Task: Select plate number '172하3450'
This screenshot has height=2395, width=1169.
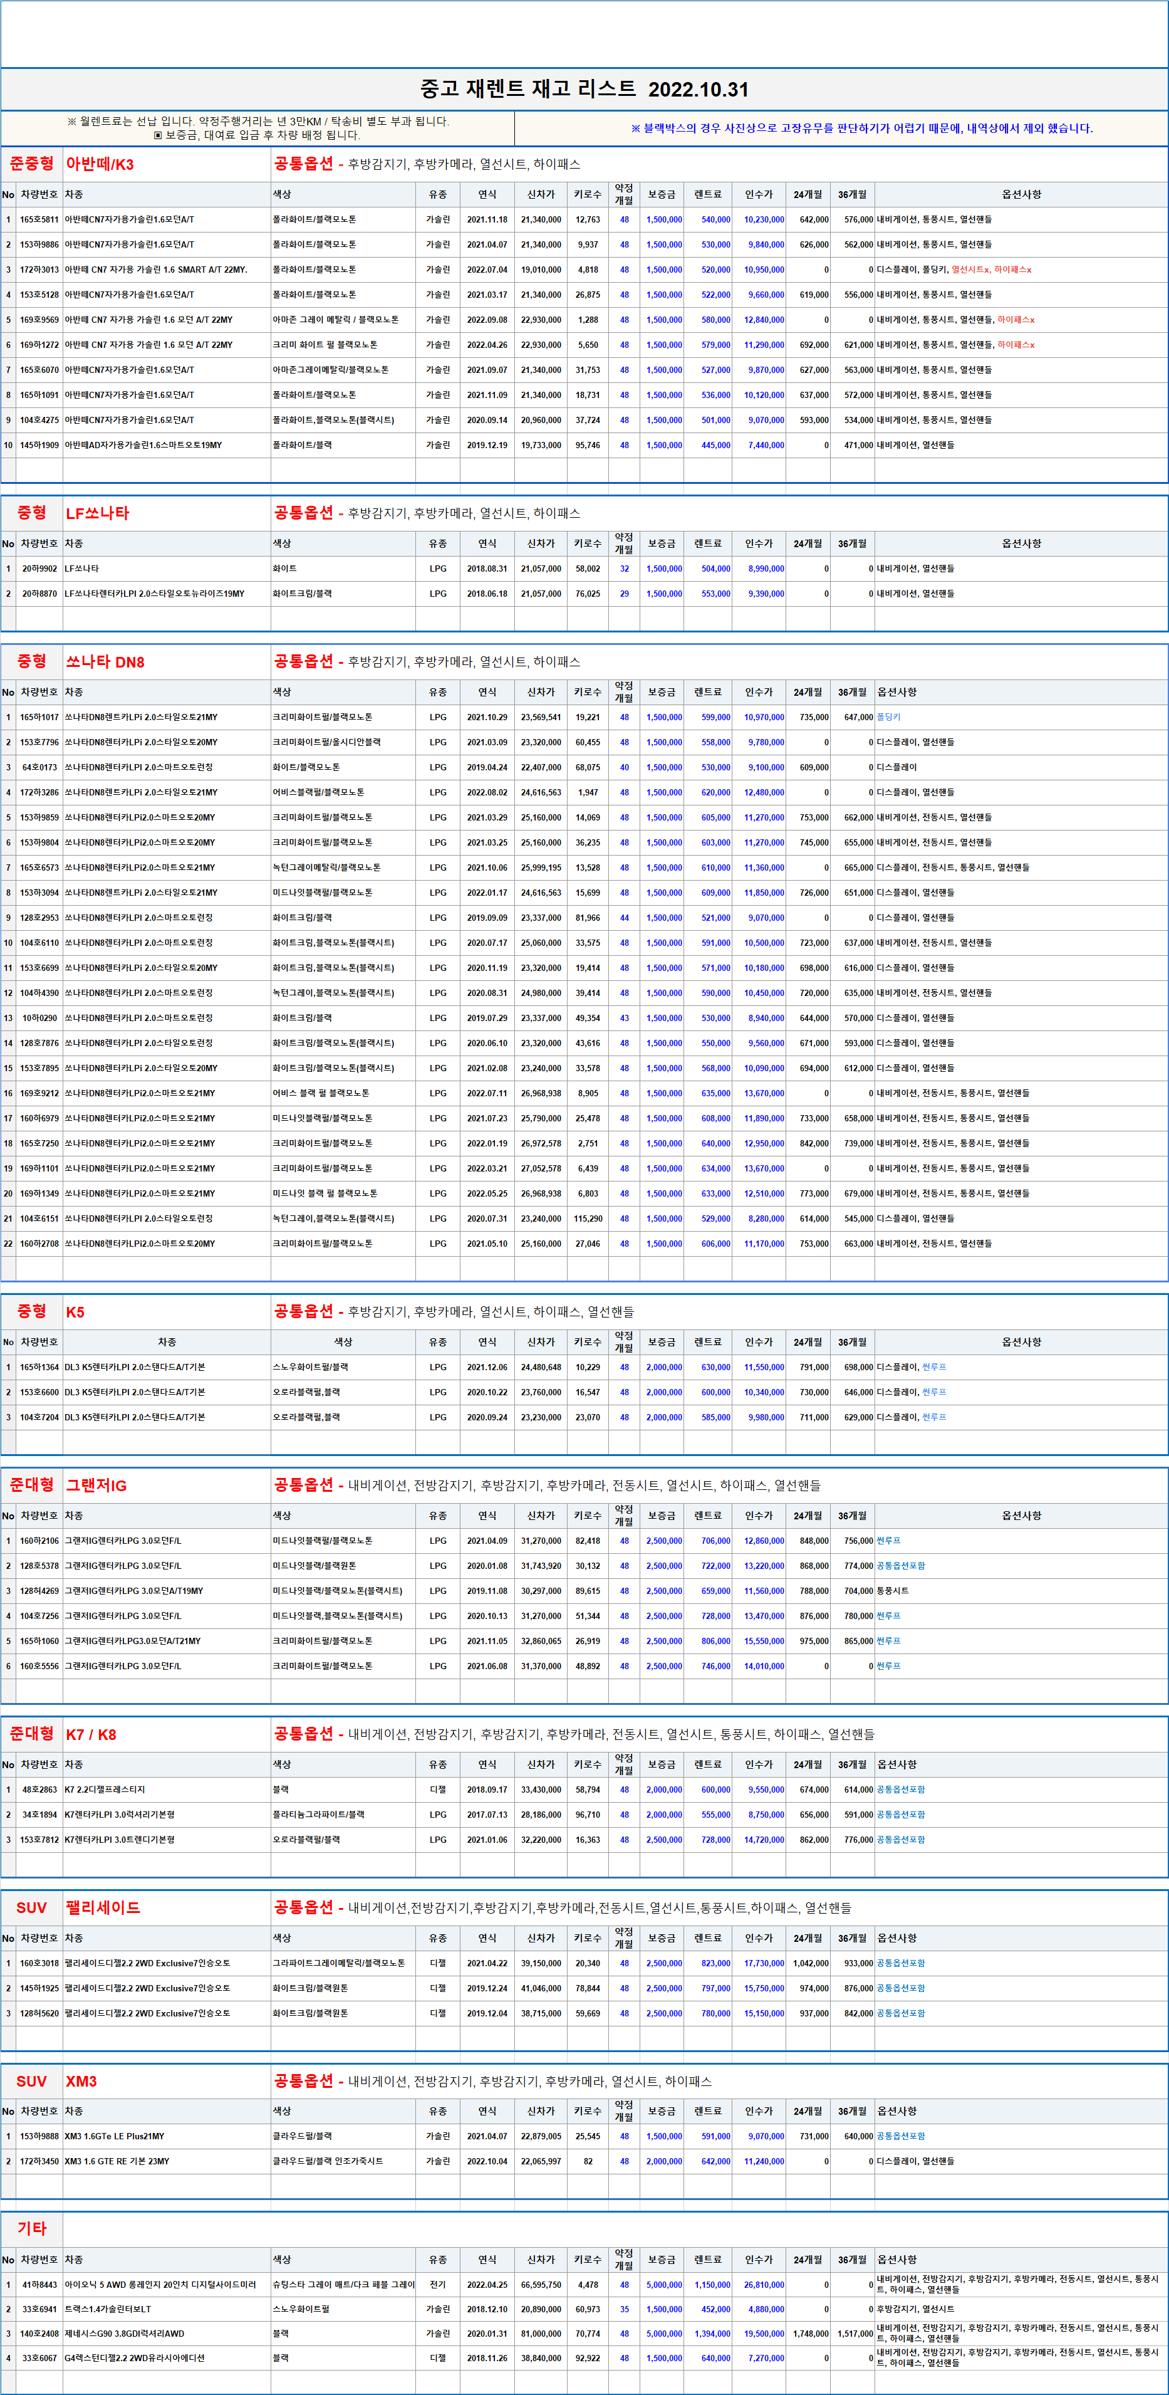Action: click(x=39, y=2162)
